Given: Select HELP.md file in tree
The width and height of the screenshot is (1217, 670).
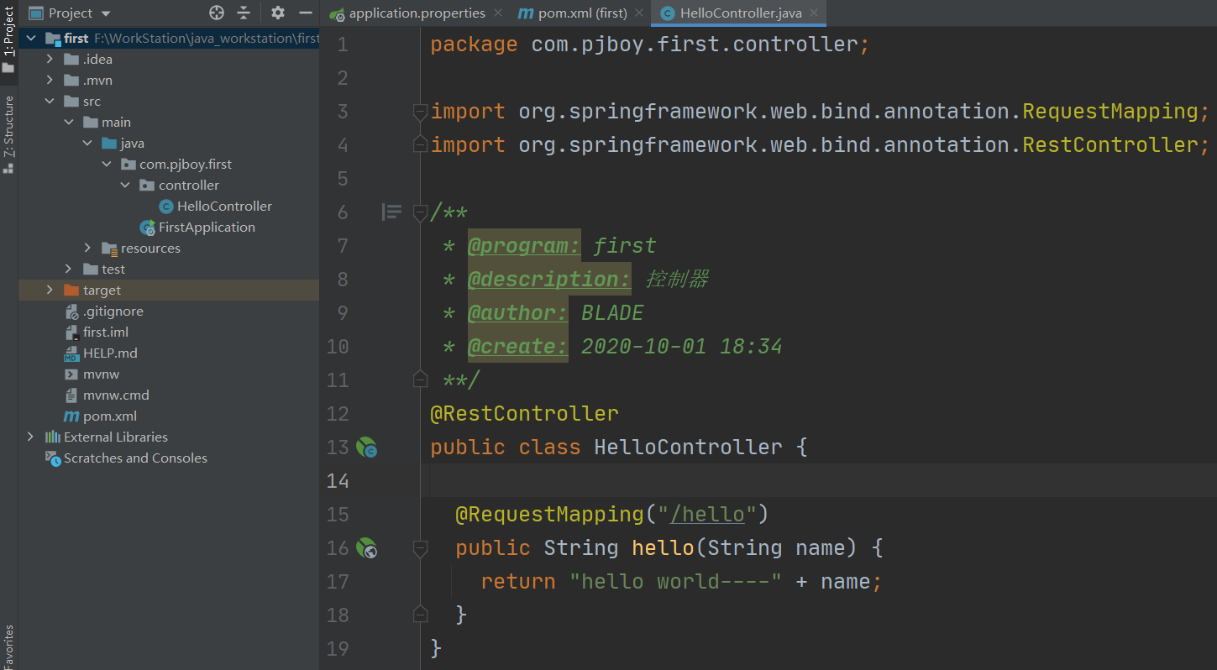Looking at the screenshot, I should point(110,353).
